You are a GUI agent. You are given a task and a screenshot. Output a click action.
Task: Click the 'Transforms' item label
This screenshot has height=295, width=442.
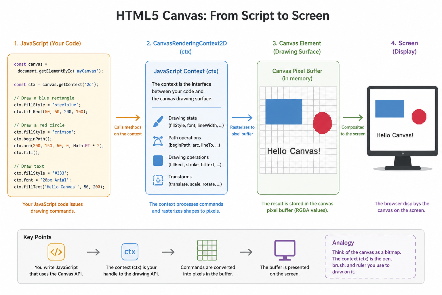(180, 177)
